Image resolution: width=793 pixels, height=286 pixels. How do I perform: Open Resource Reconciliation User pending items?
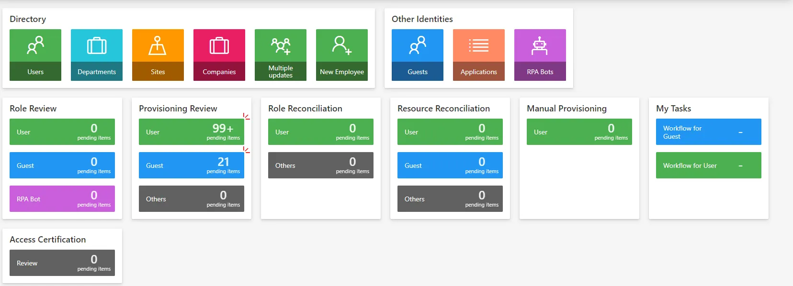point(450,132)
